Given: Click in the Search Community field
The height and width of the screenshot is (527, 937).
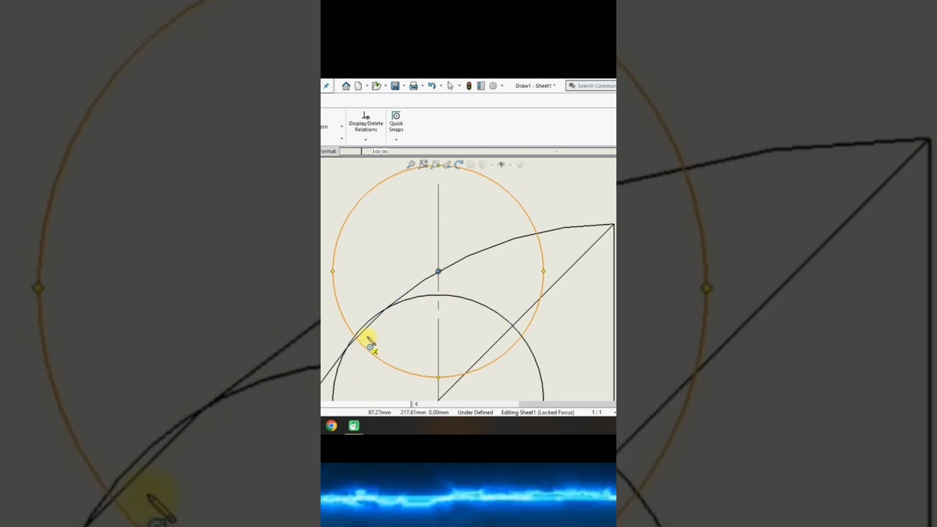Looking at the screenshot, I should coord(591,86).
